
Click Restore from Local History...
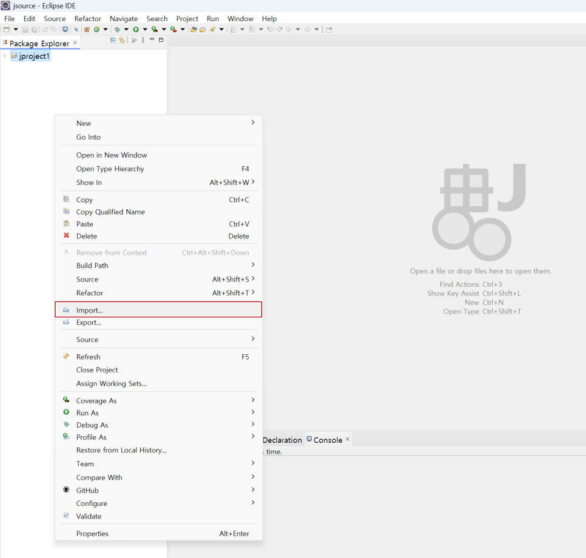pyautogui.click(x=158, y=450)
